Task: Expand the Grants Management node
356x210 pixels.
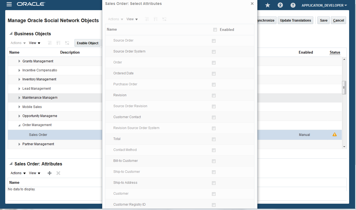Action: pos(19,61)
